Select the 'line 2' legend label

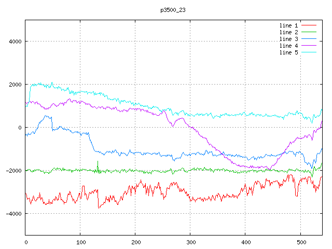288,32
